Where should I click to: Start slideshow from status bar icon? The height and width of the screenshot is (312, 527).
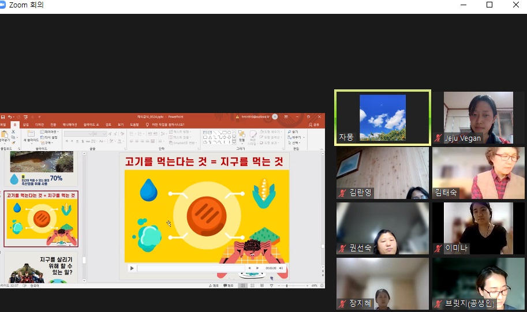point(271,285)
